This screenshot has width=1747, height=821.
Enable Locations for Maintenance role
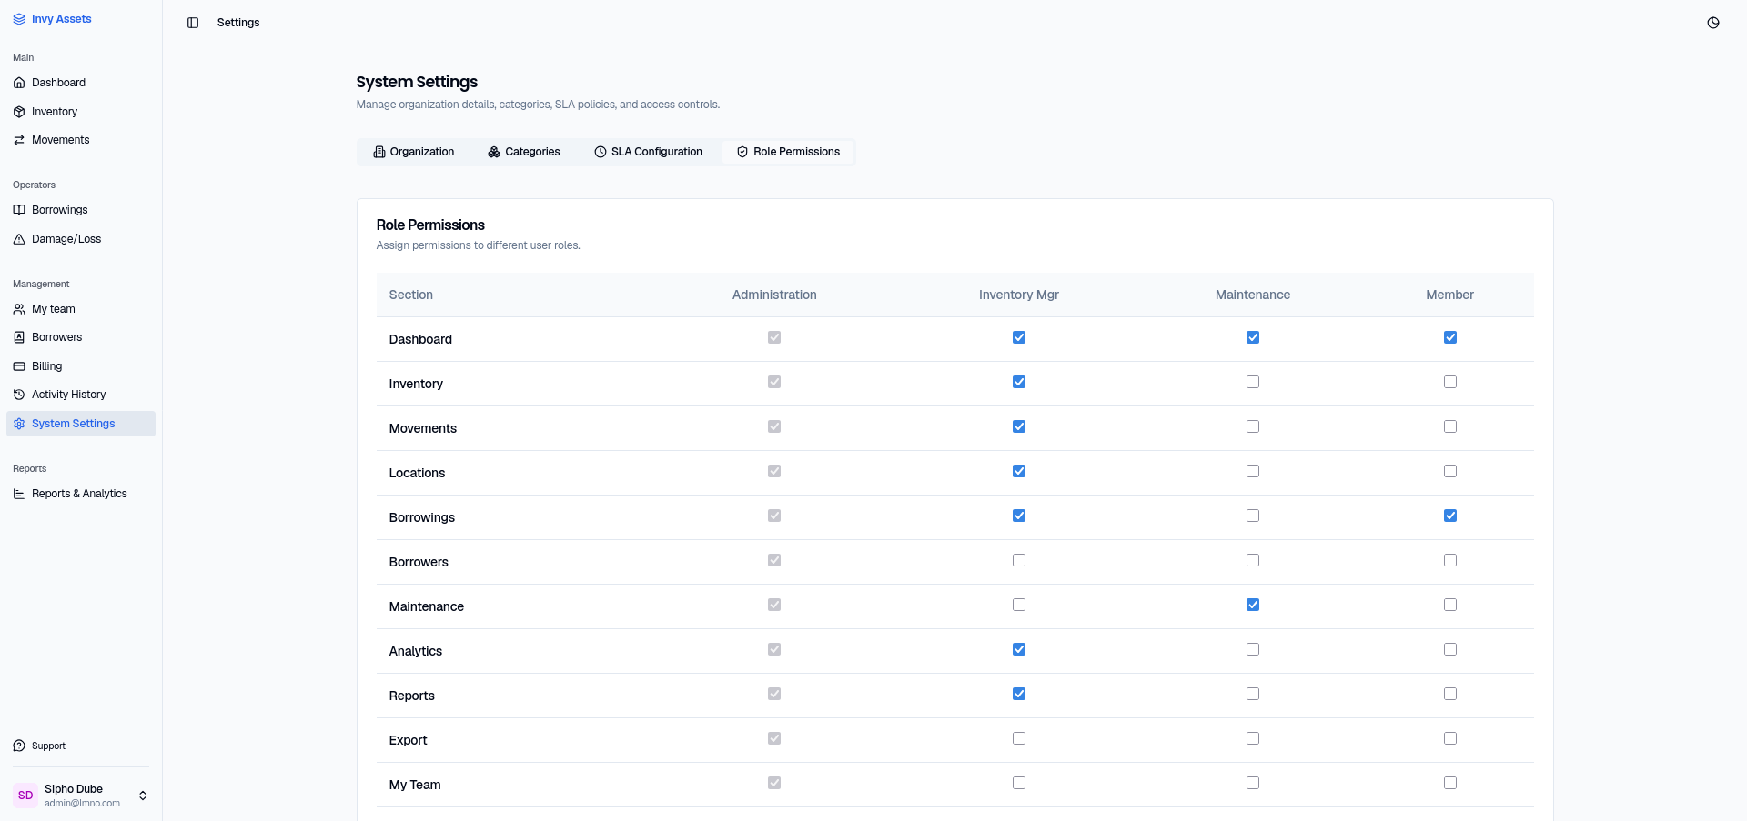(x=1253, y=471)
